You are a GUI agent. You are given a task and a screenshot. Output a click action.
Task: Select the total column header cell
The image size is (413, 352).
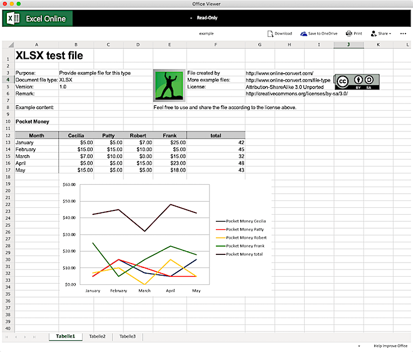(x=216, y=135)
